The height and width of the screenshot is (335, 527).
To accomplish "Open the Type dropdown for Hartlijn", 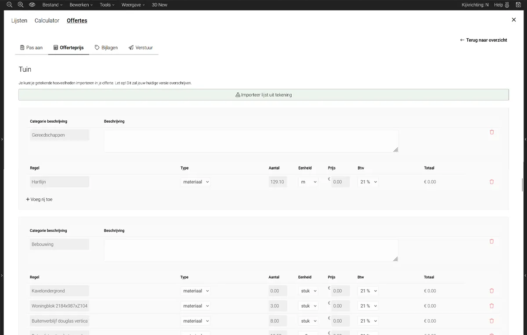I will click(x=195, y=182).
